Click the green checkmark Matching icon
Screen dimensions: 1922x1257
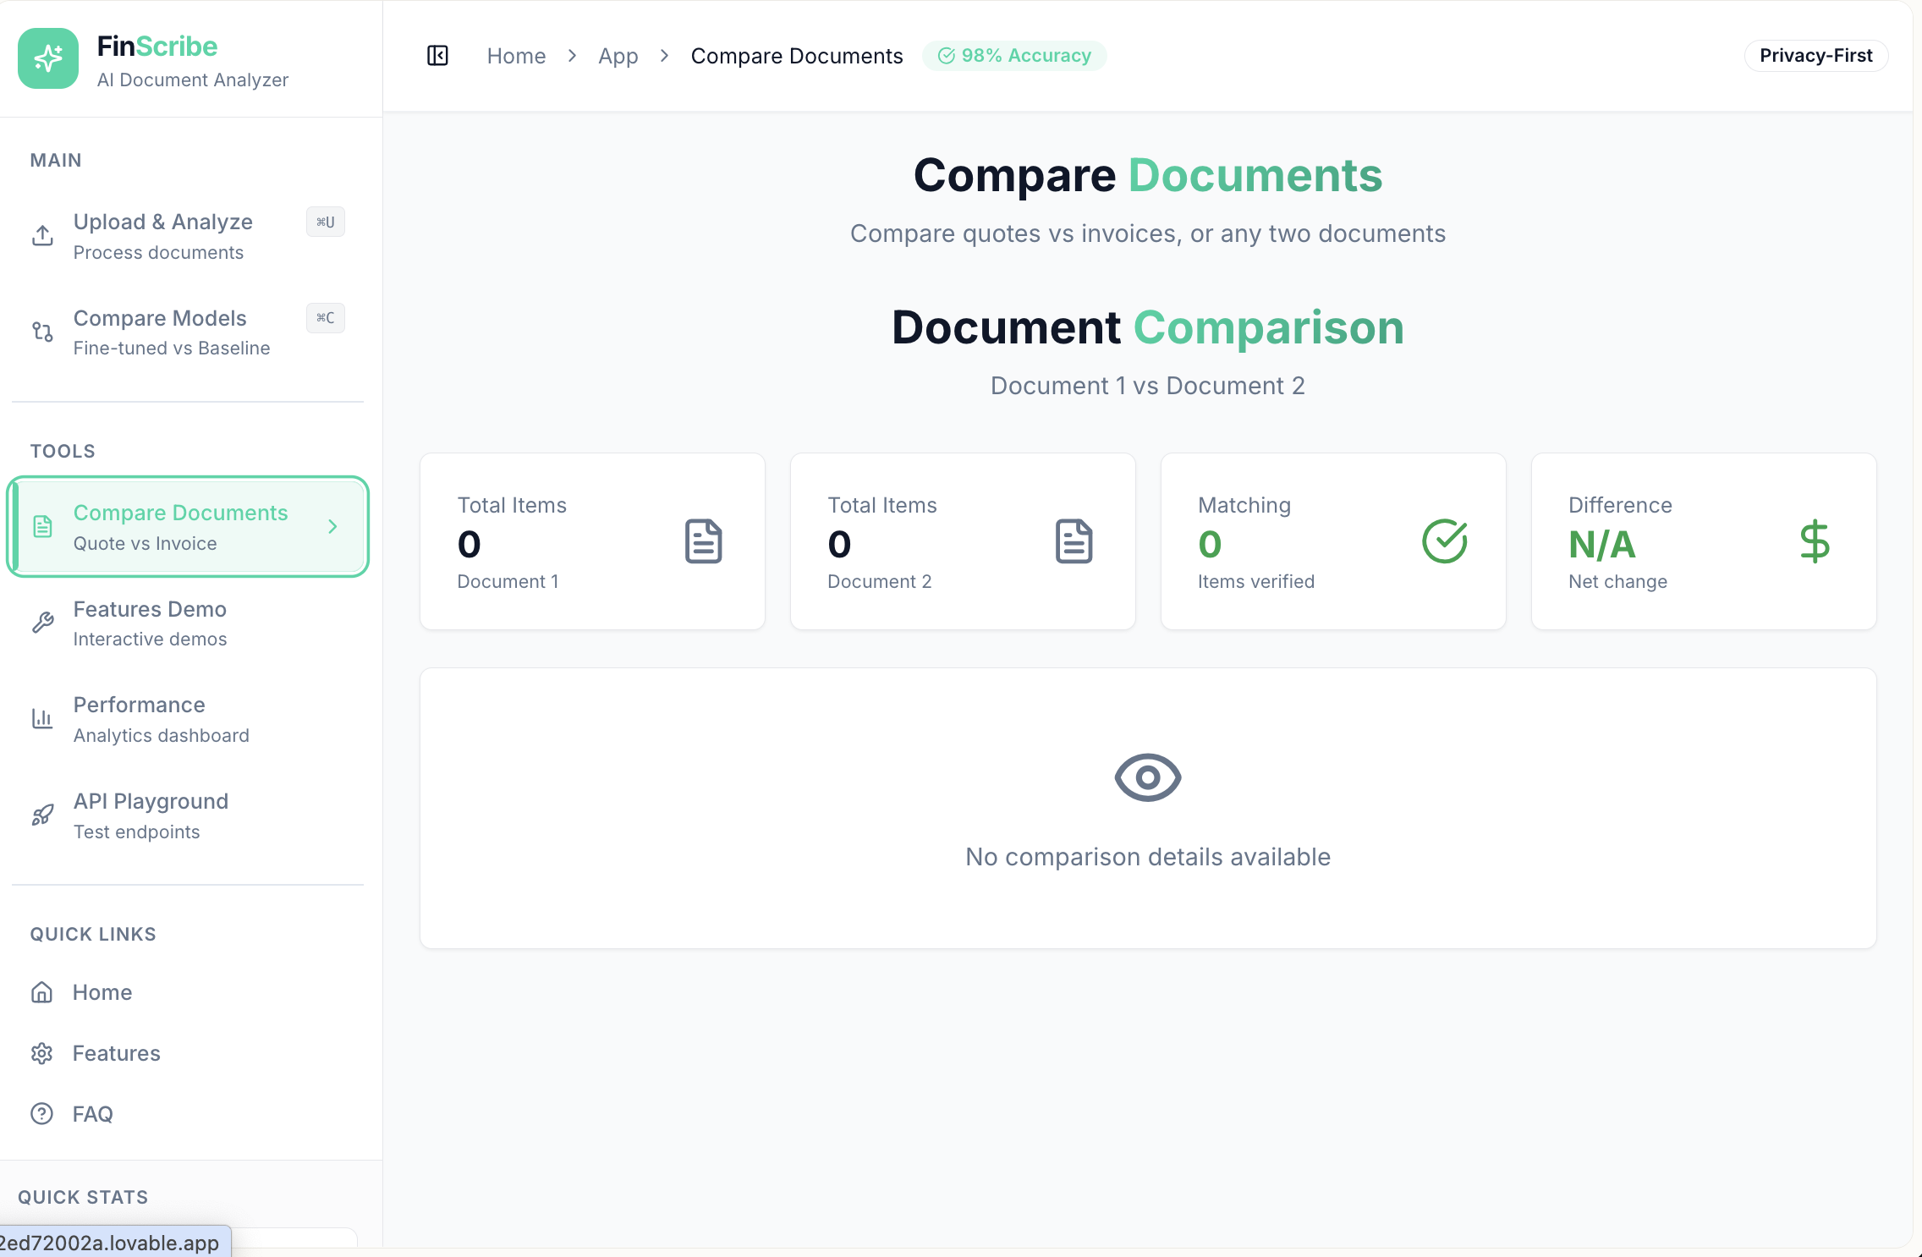[x=1444, y=541]
